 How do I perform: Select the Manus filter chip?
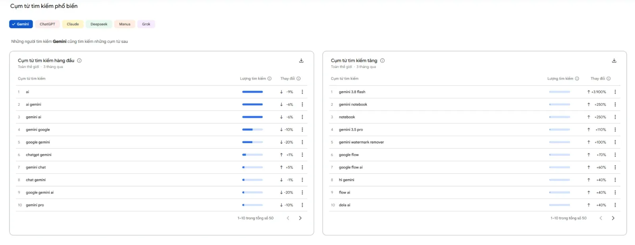(125, 24)
